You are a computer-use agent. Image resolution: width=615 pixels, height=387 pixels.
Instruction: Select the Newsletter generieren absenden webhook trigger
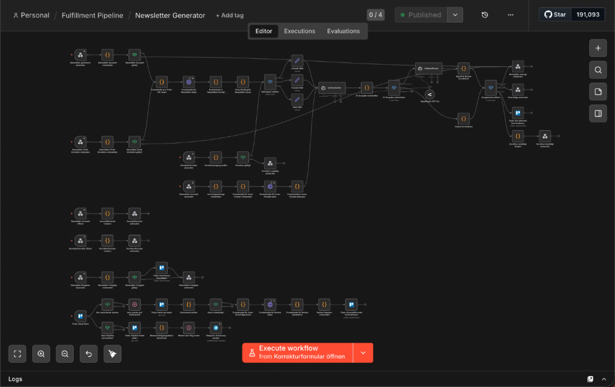pyautogui.click(x=80, y=55)
